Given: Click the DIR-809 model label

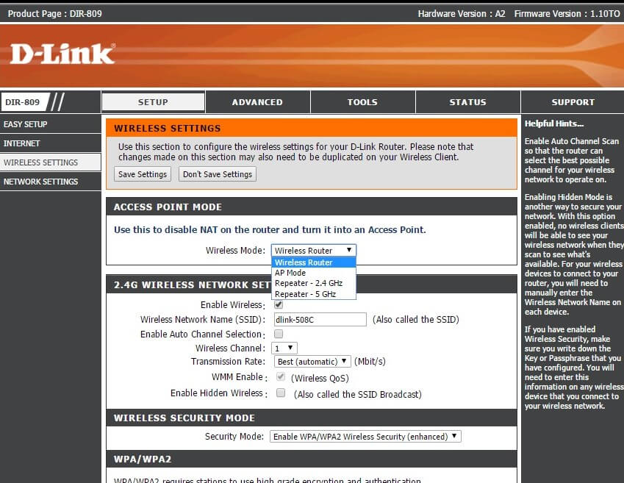Looking at the screenshot, I should click(x=23, y=102).
